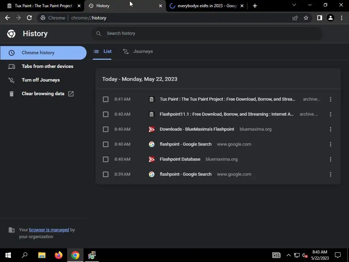Open the 8:40 AM flashpoint - Google Search link

186,144
